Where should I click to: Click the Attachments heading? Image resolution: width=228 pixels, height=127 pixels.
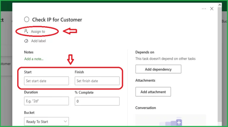(x=145, y=80)
